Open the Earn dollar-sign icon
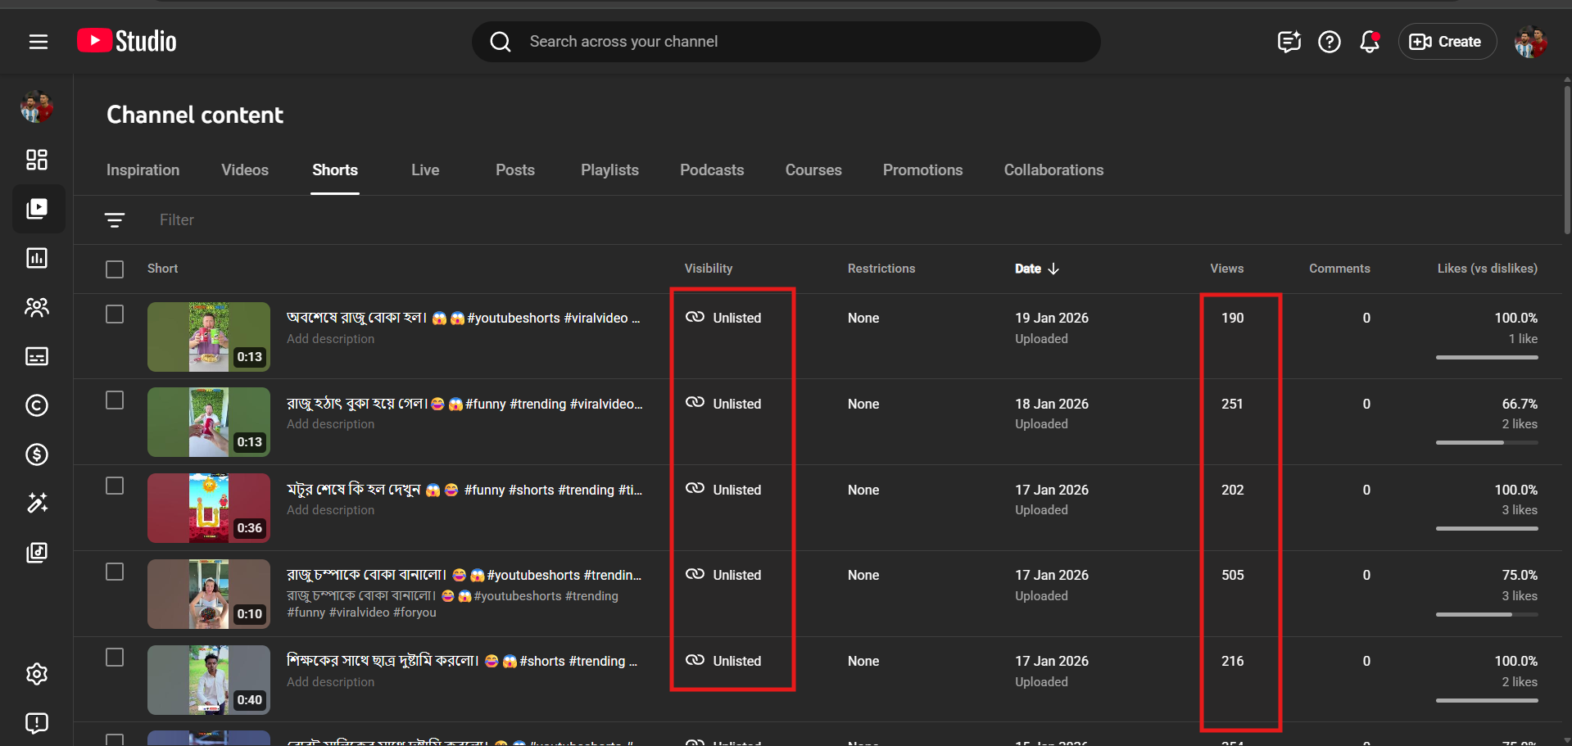 point(37,454)
